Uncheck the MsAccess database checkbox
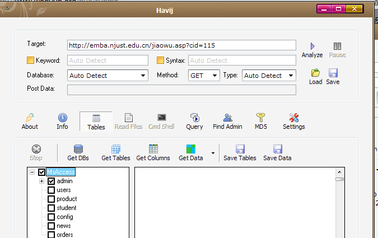Viewport: 378px width, 238px height. pos(41,172)
